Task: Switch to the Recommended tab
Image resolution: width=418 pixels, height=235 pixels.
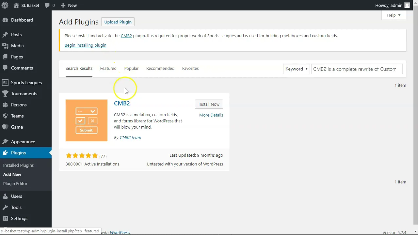Action: [160, 68]
